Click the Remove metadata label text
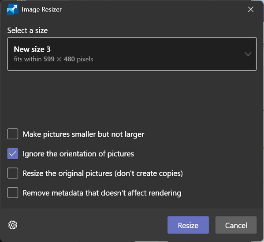Viewport: 264px width, 242px height. 102,193
